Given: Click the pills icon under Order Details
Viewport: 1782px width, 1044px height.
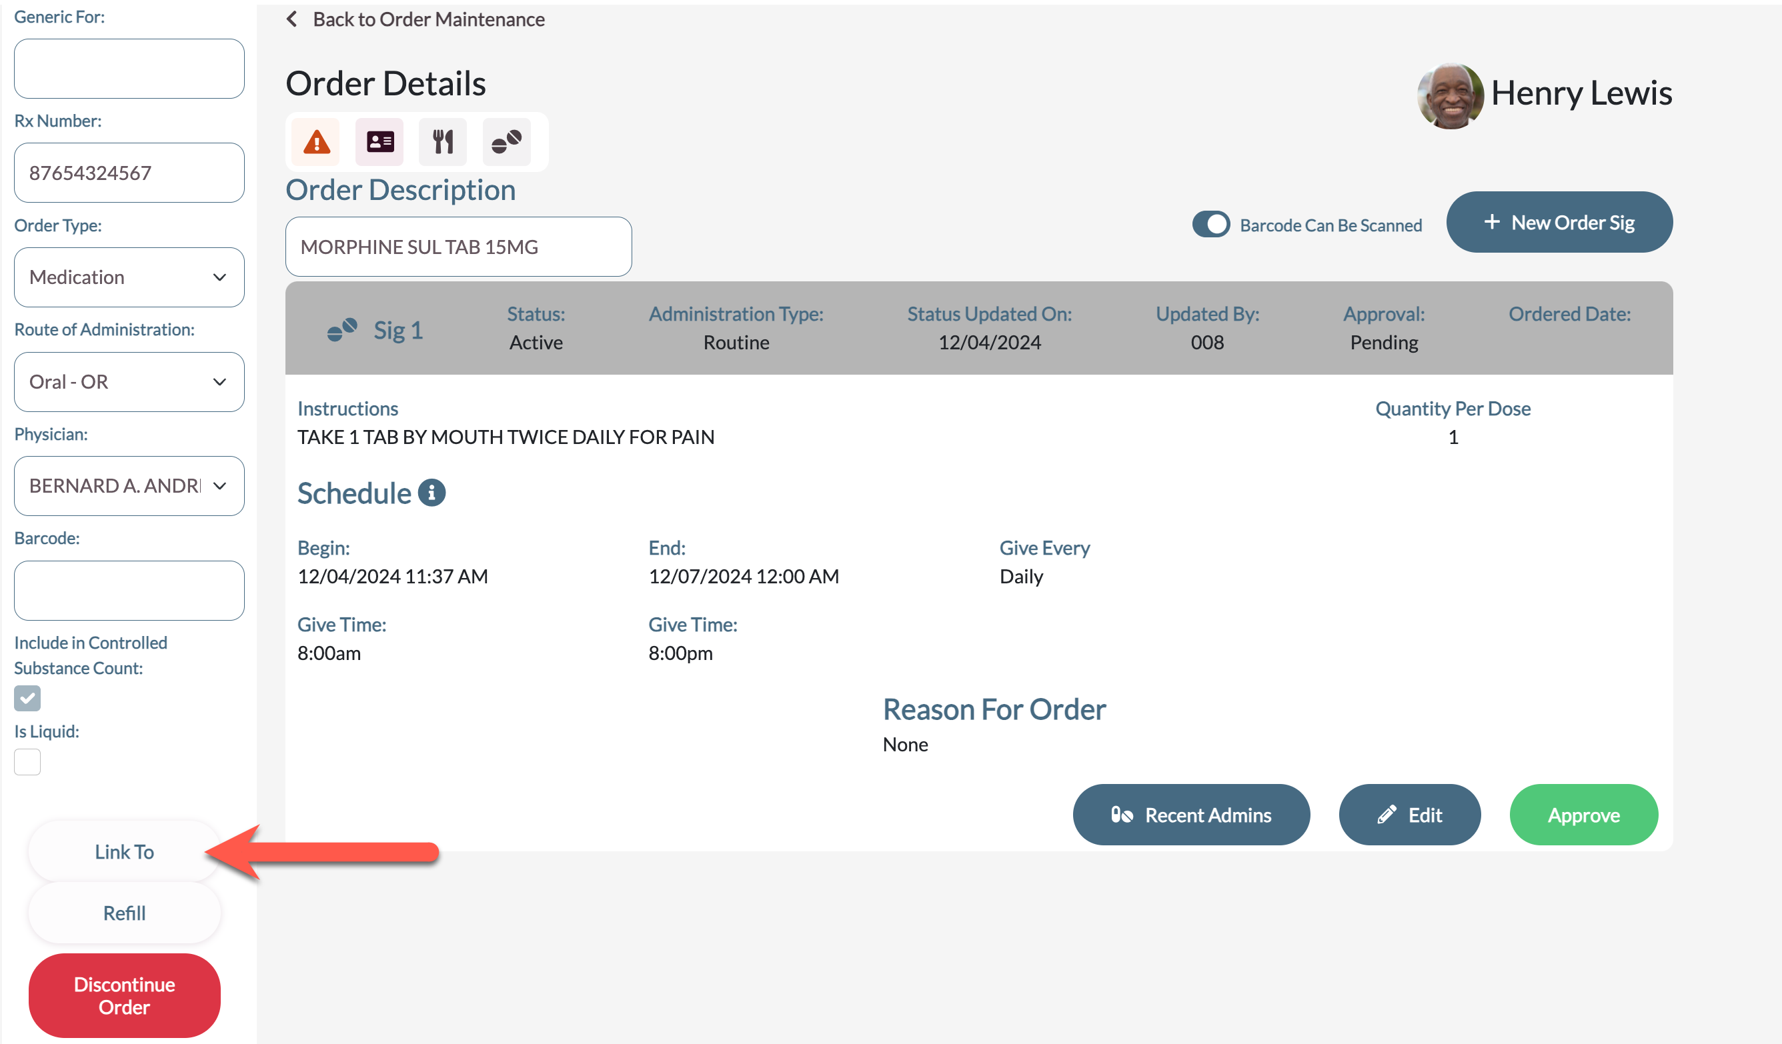Looking at the screenshot, I should (x=506, y=142).
